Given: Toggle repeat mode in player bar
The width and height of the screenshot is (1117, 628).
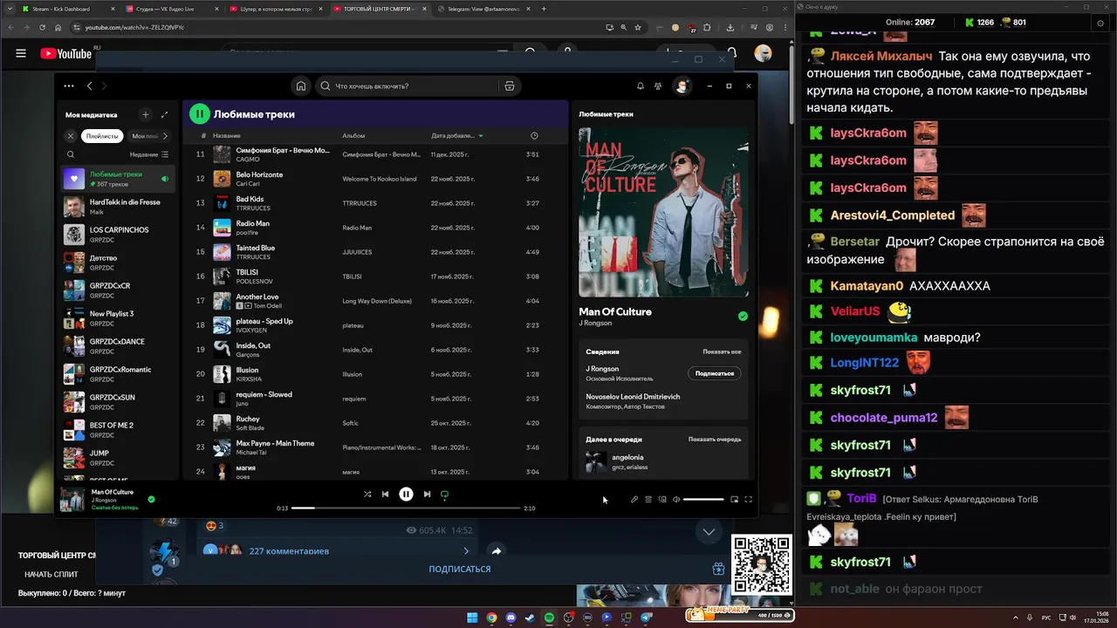Looking at the screenshot, I should (444, 494).
